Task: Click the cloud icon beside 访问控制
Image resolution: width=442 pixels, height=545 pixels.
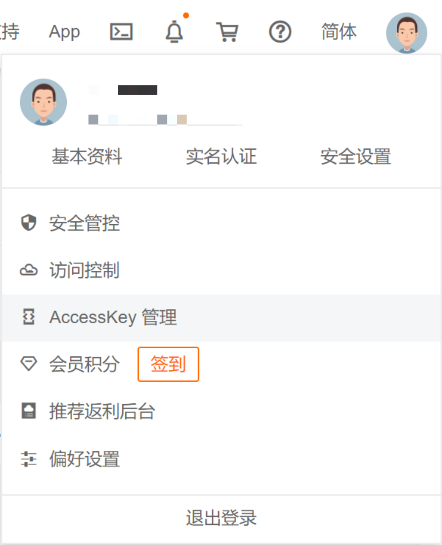Action: [x=28, y=270]
